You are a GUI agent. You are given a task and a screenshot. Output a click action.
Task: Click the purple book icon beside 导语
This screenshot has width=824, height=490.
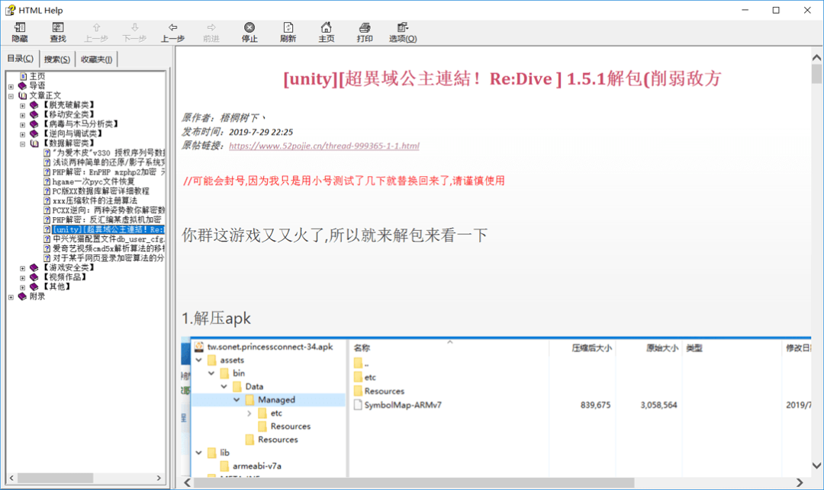click(x=22, y=85)
